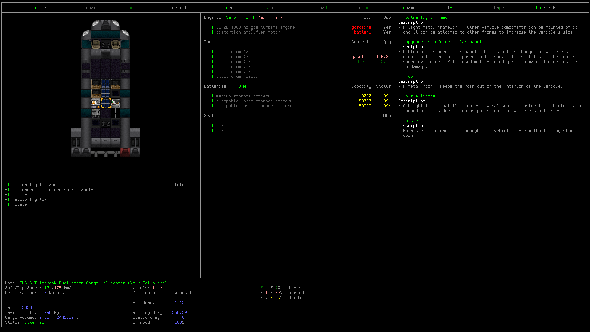Select the remove command
The image size is (590, 332).
point(226,7)
